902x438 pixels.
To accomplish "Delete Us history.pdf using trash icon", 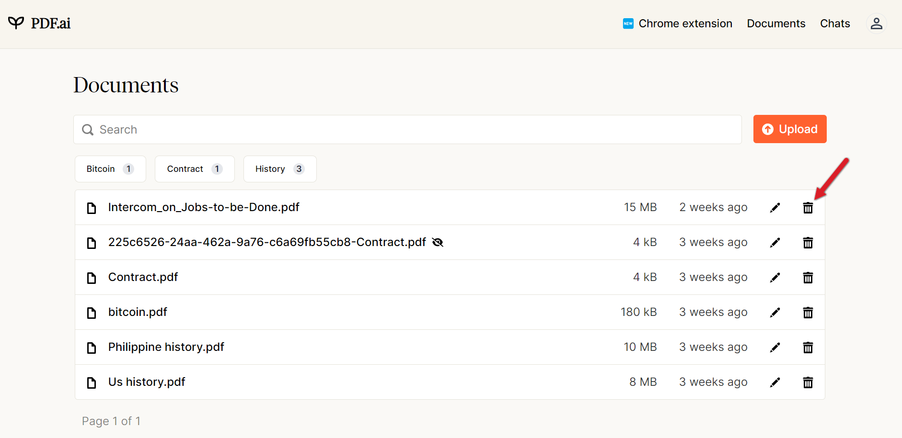I will [x=808, y=382].
